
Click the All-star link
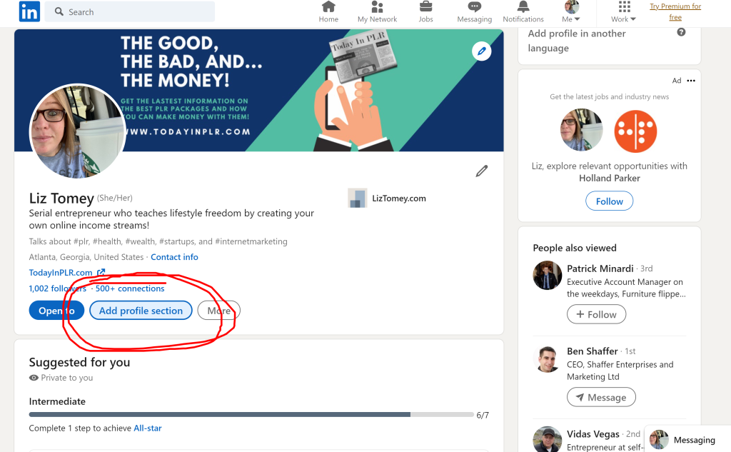click(x=148, y=428)
